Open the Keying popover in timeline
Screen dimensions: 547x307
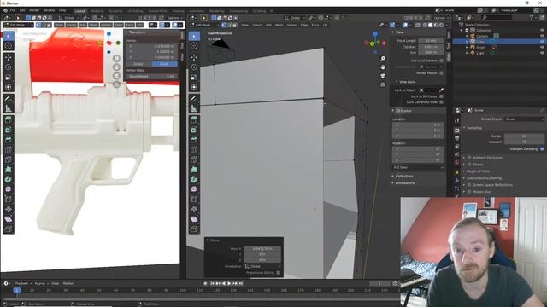pos(42,284)
